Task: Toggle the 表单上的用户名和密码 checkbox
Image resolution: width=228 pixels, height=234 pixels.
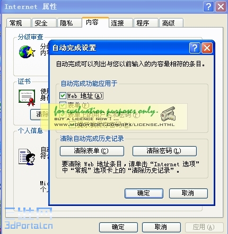Action: (63, 114)
